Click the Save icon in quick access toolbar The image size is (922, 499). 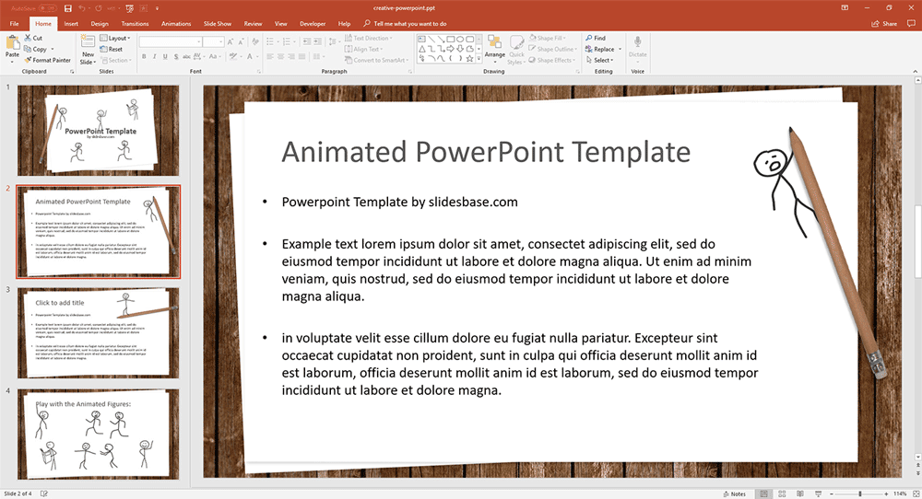tap(68, 8)
